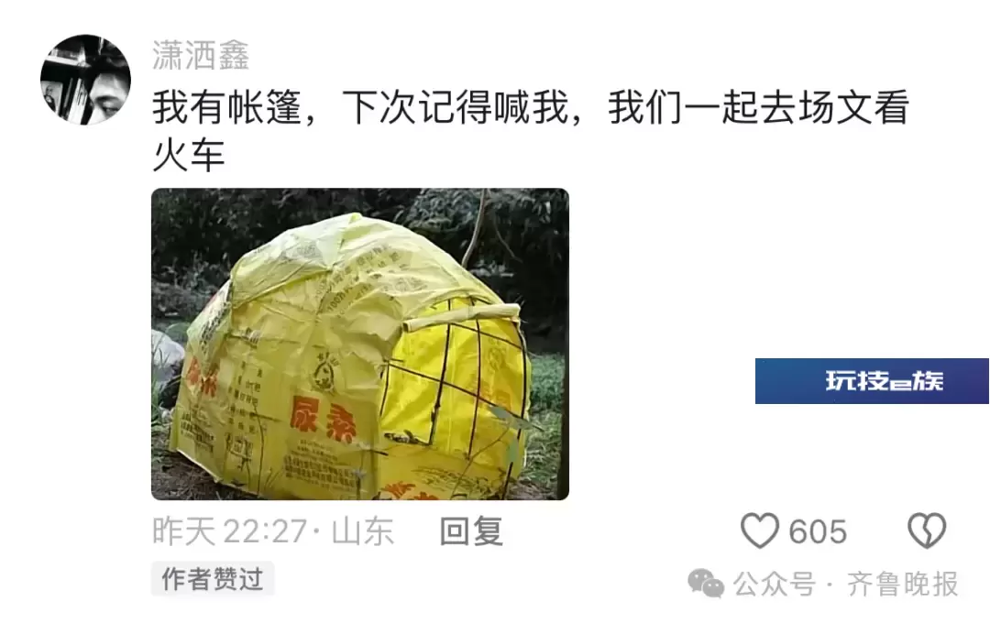Select the comment's first text line
990x623 pixels.
531,107
